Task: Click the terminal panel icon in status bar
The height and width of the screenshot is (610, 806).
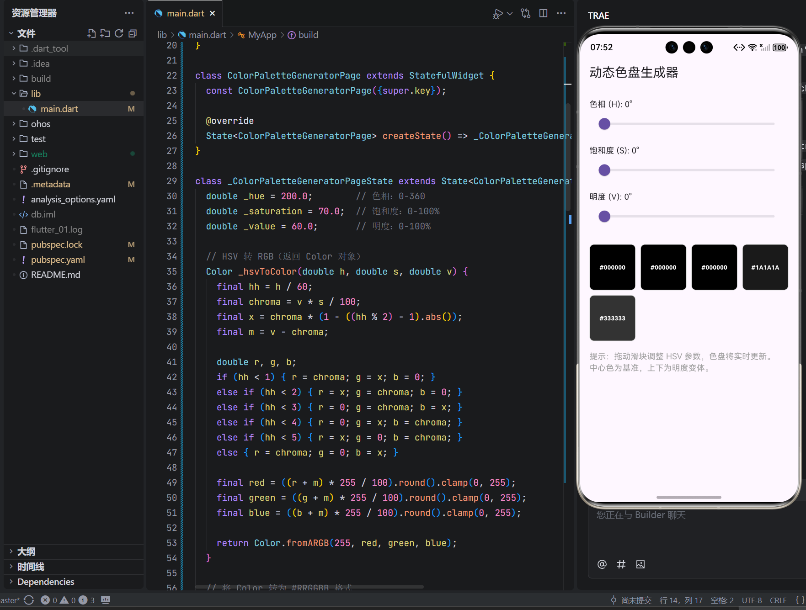Action: click(106, 600)
